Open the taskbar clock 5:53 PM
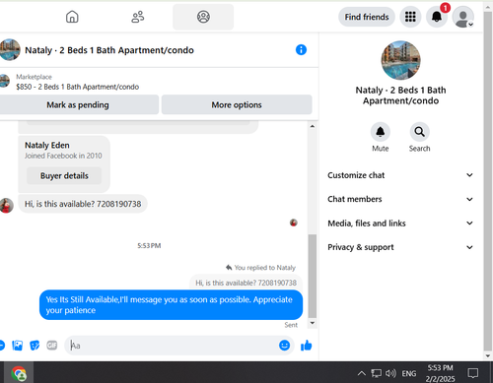This screenshot has width=493, height=383. [x=440, y=373]
